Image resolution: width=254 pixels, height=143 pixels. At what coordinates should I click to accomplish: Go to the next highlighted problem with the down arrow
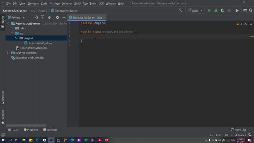coord(251,24)
